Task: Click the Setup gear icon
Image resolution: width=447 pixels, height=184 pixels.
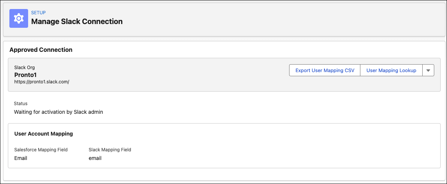Action: (x=18, y=18)
